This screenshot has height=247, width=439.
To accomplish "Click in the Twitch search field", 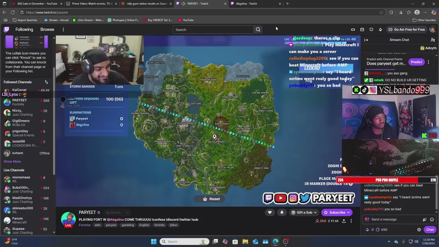I will point(213,30).
